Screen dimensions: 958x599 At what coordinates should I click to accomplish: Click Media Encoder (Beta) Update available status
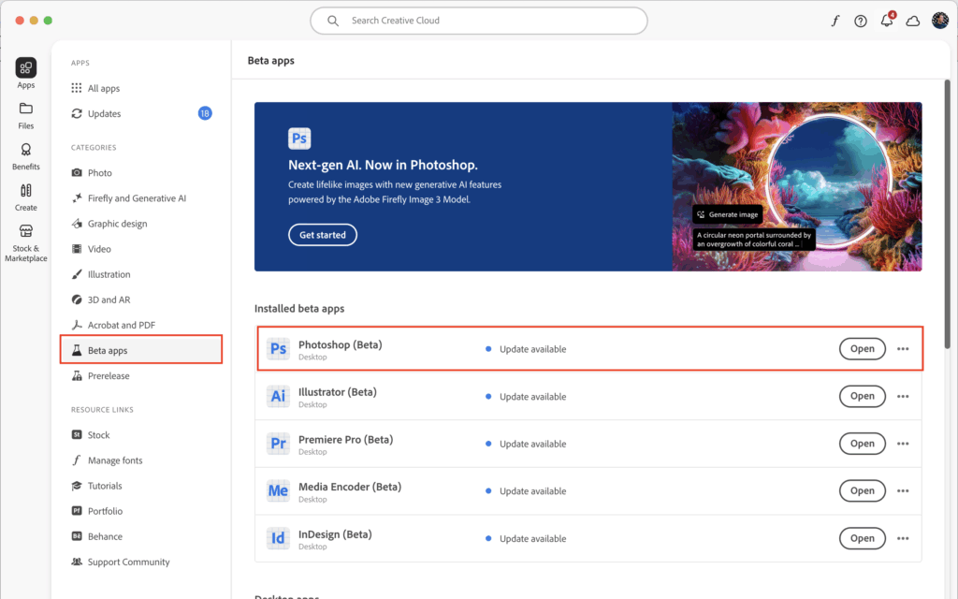tap(526, 491)
